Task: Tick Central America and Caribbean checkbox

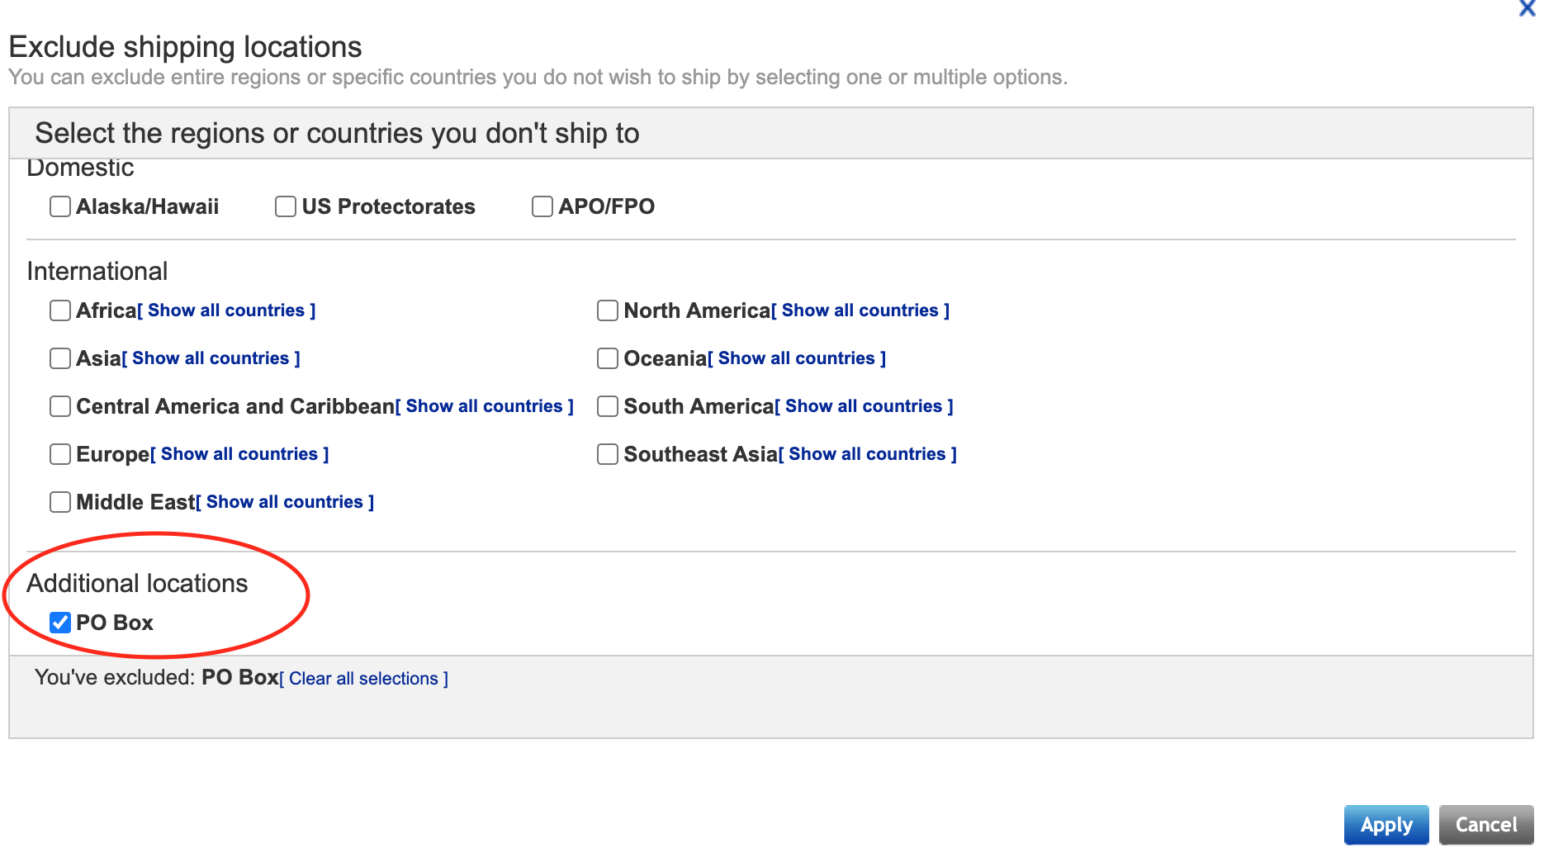Action: click(x=60, y=406)
